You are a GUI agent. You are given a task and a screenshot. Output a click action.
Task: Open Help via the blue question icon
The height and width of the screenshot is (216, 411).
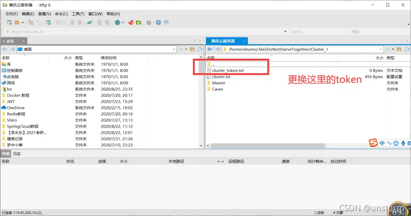pyautogui.click(x=158, y=23)
